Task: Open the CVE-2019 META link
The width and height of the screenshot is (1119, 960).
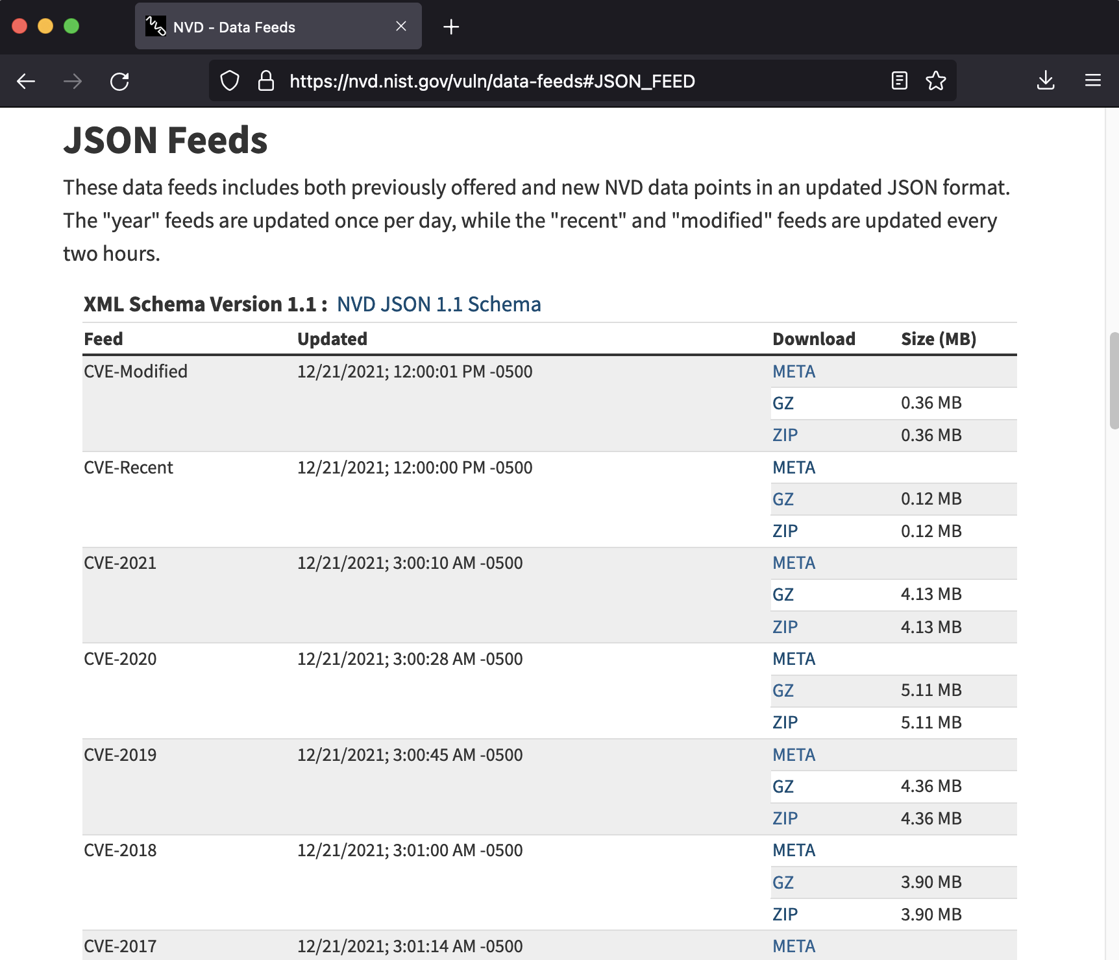Action: tap(793, 755)
